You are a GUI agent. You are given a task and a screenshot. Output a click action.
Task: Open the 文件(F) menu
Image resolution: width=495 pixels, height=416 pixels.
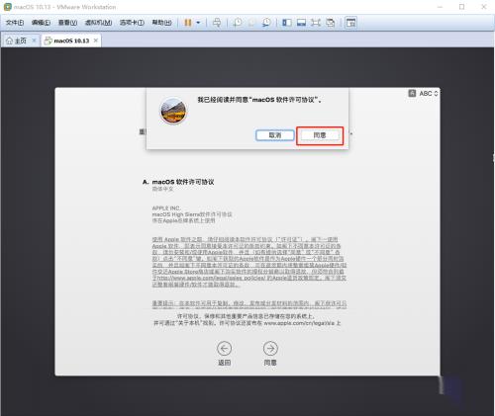[15, 23]
